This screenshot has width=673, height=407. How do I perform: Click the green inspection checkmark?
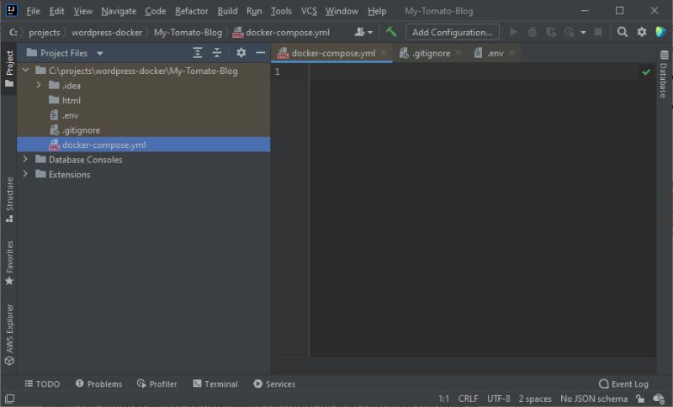pyautogui.click(x=646, y=72)
